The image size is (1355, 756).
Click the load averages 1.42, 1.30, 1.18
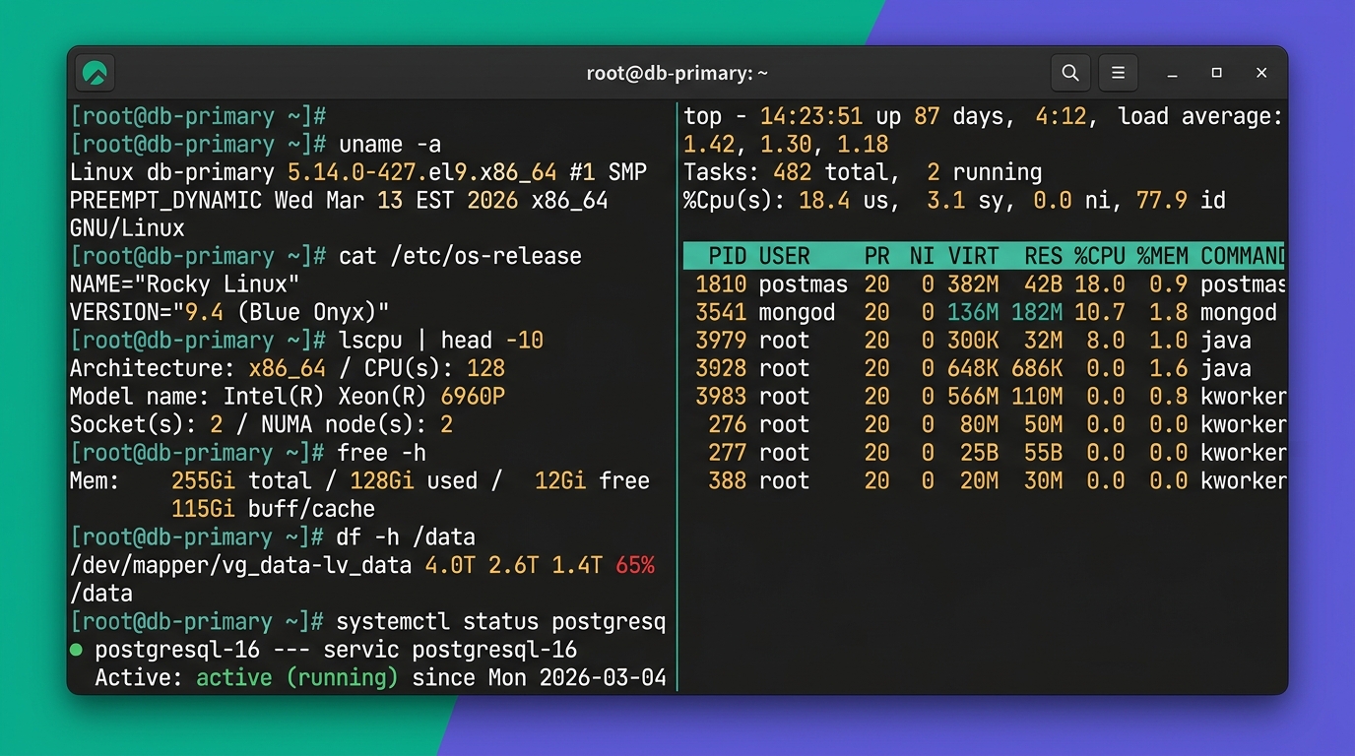pos(786,144)
